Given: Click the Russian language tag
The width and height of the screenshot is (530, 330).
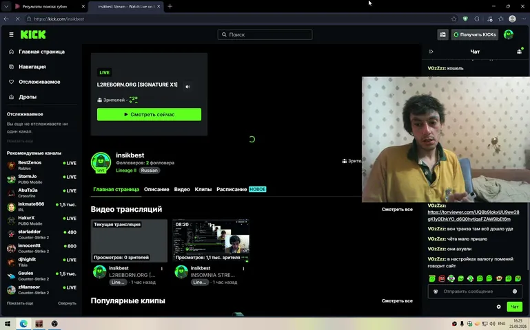Looking at the screenshot, I should pyautogui.click(x=150, y=170).
